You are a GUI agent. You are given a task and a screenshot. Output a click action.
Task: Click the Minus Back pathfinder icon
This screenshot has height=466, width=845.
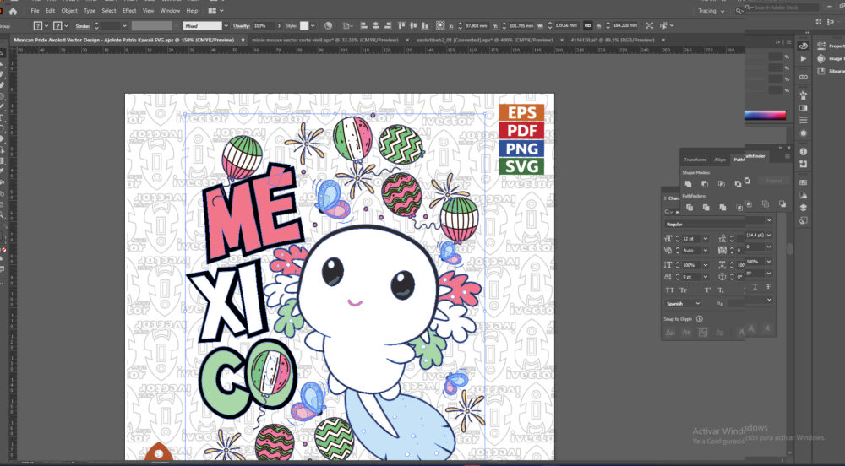782,204
